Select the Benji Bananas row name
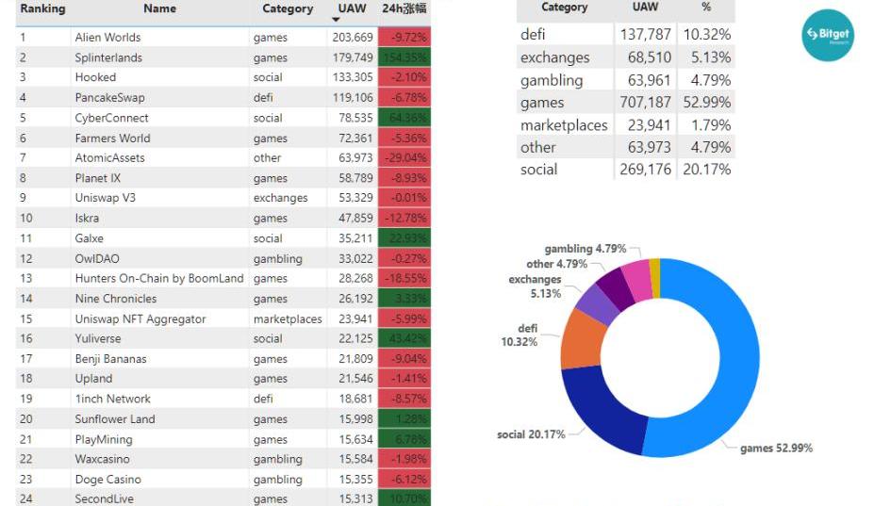874x506 pixels. coord(111,359)
